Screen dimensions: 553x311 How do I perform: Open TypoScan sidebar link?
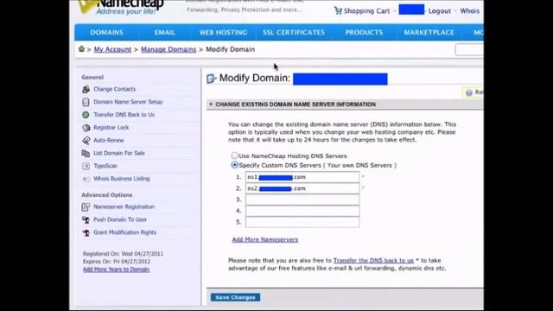click(105, 166)
